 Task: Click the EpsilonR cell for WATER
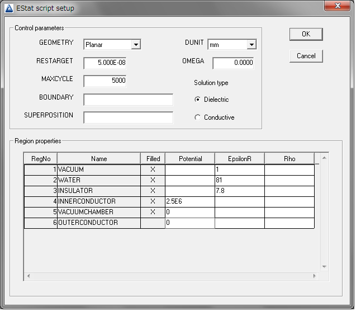239,180
